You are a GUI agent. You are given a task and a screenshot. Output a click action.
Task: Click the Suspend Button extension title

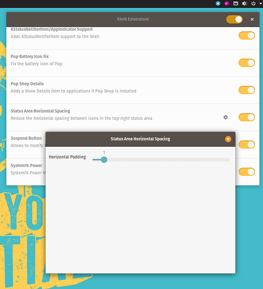click(x=26, y=138)
